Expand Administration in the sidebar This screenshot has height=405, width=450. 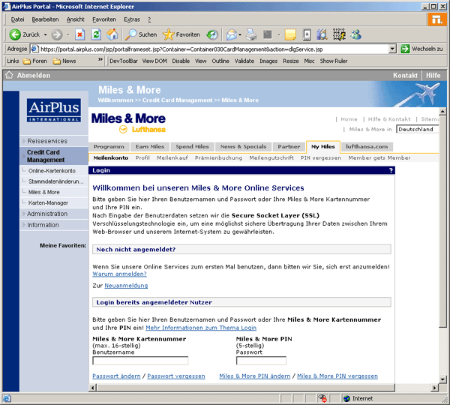click(47, 214)
